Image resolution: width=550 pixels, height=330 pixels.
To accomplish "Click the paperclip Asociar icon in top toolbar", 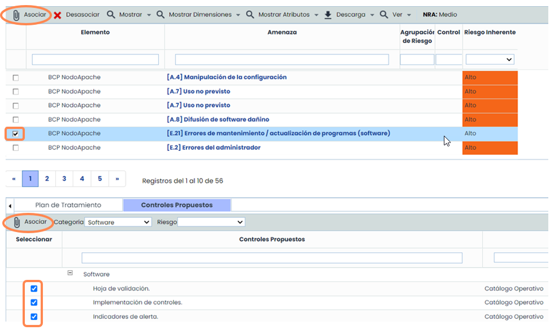I will [16, 15].
